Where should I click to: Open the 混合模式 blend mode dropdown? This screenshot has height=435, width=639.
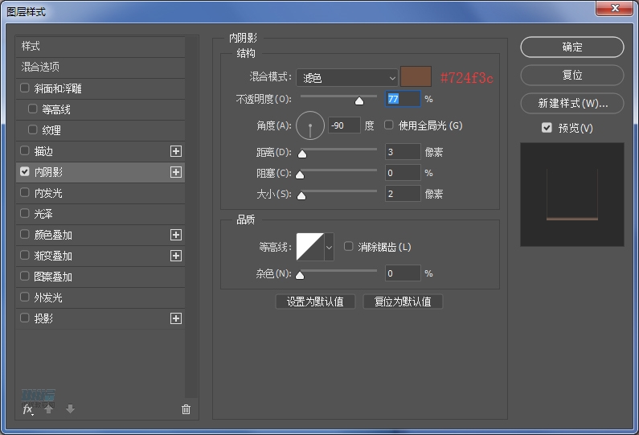click(x=347, y=78)
